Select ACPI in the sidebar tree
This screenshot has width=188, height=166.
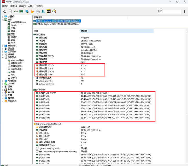[x=13, y=43]
